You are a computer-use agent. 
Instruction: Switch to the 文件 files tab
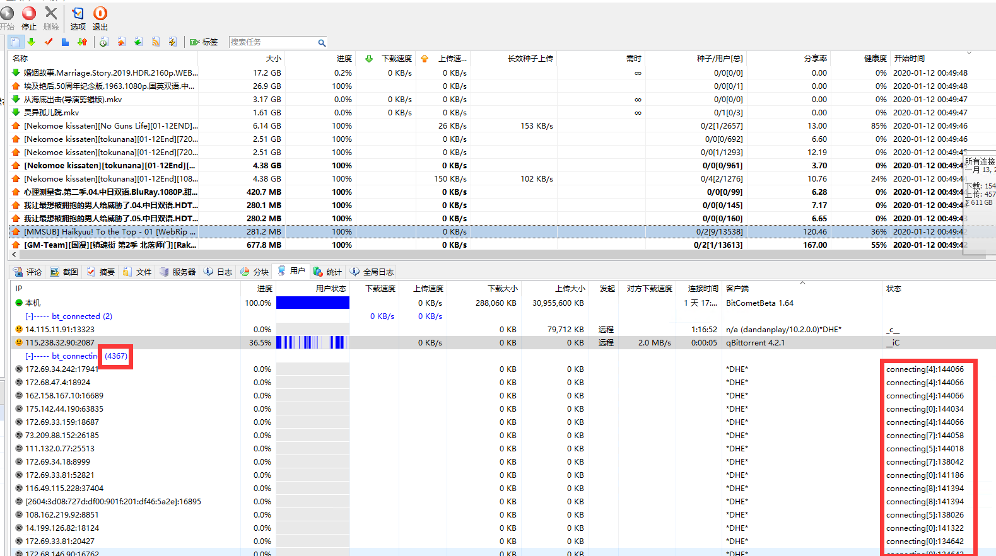138,272
